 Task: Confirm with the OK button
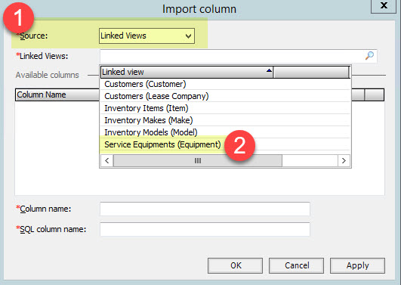(236, 265)
